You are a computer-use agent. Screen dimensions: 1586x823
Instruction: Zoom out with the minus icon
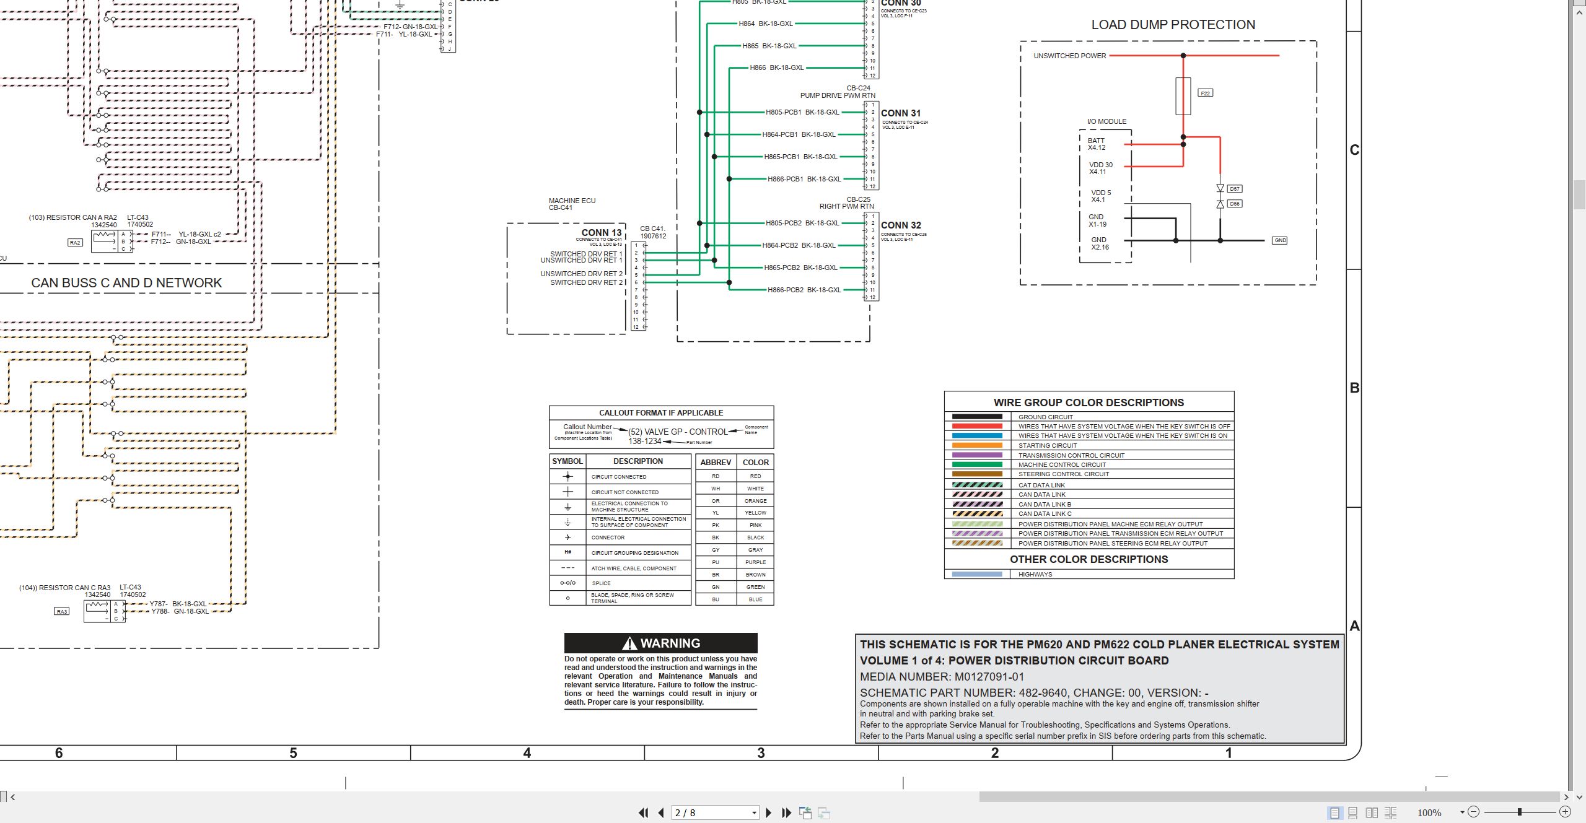1474,812
